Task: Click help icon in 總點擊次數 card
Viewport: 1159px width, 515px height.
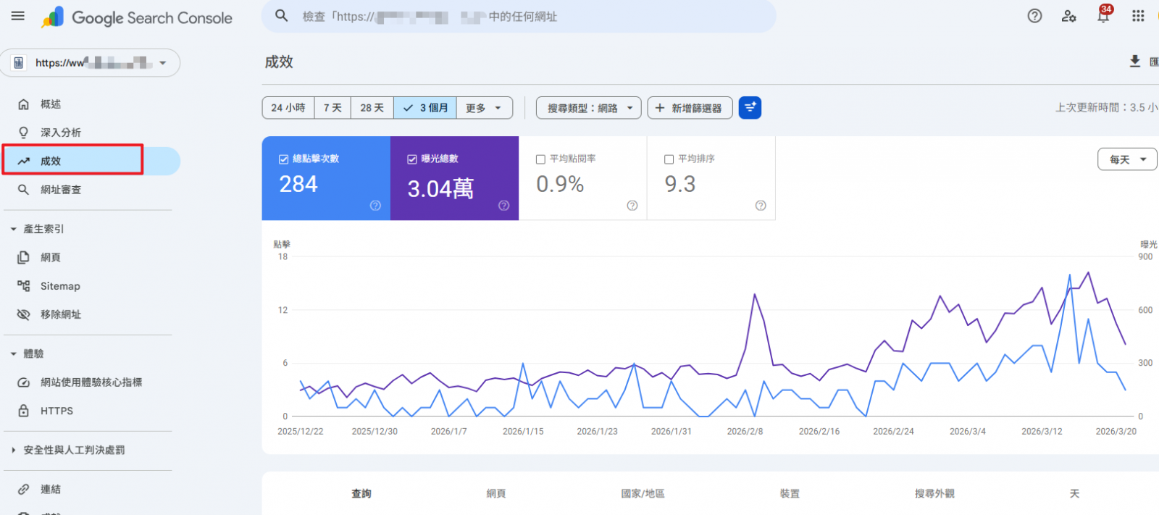Action: tap(375, 206)
